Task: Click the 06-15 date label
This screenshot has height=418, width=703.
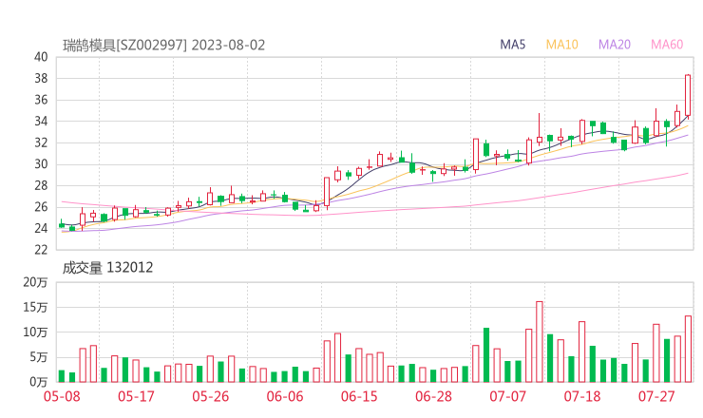Action: [359, 396]
